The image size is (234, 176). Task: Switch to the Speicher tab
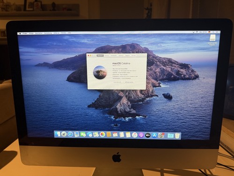pos(121,55)
